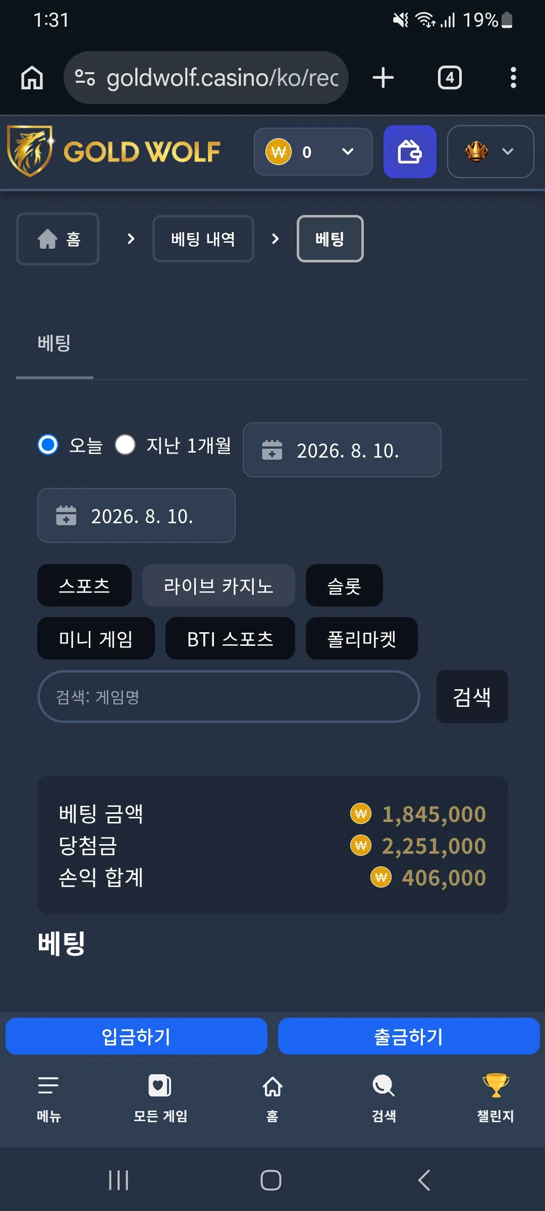This screenshot has height=1211, width=545.
Task: Toggle the 라이브 카지노 filter
Action: click(219, 585)
